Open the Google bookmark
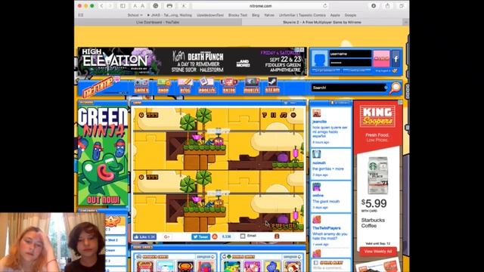 point(350,15)
